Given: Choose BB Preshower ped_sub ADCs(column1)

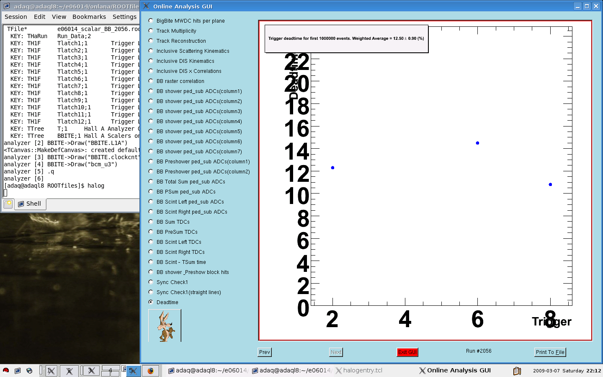Looking at the screenshot, I should [x=199, y=161].
